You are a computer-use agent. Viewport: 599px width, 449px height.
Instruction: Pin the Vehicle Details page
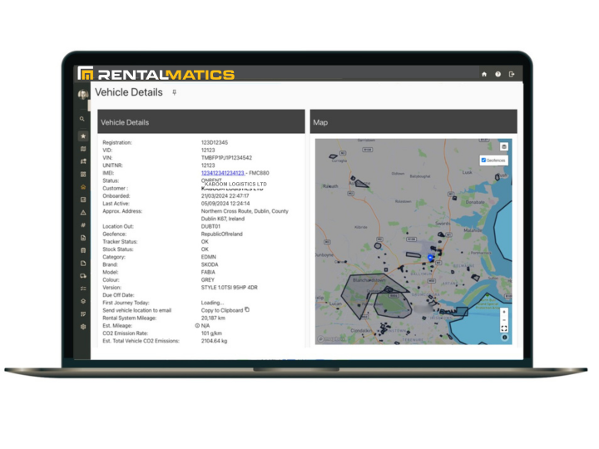coord(174,93)
